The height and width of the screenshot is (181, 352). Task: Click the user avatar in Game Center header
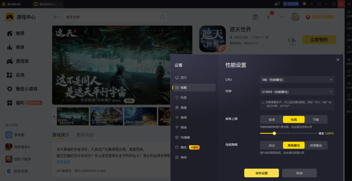point(295,17)
